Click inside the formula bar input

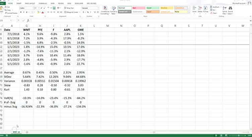[x=140, y=20]
